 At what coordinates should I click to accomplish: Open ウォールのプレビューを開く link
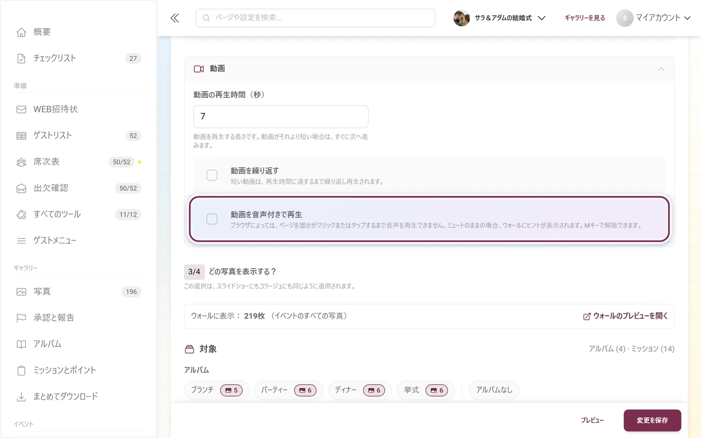point(626,316)
